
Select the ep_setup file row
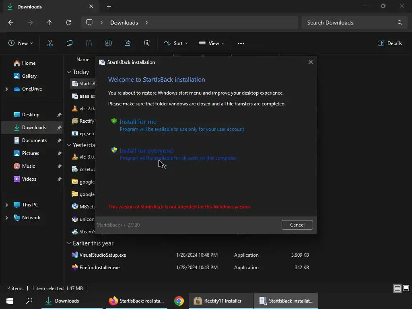point(82,134)
